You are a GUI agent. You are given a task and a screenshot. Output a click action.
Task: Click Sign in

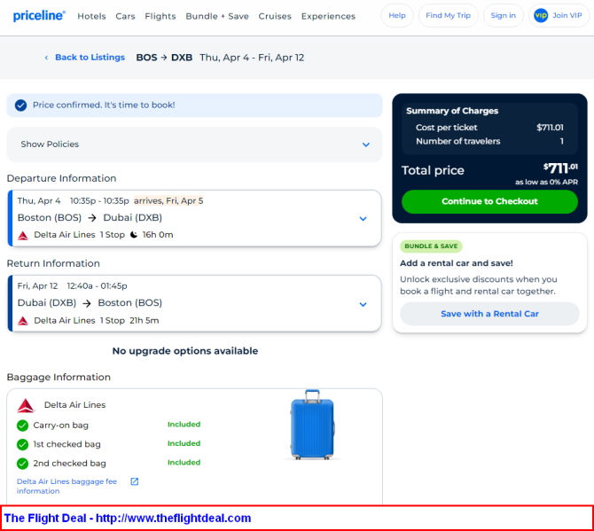point(503,16)
